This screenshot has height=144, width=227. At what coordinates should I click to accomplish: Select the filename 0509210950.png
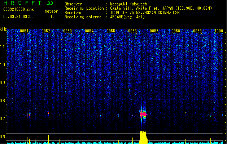click(18, 9)
